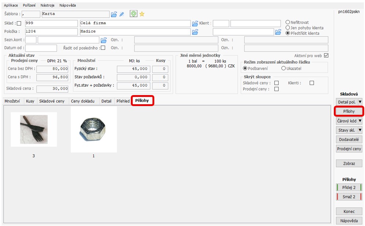
Task: Click Stav požadavků value 0,000
Action: tap(134, 78)
